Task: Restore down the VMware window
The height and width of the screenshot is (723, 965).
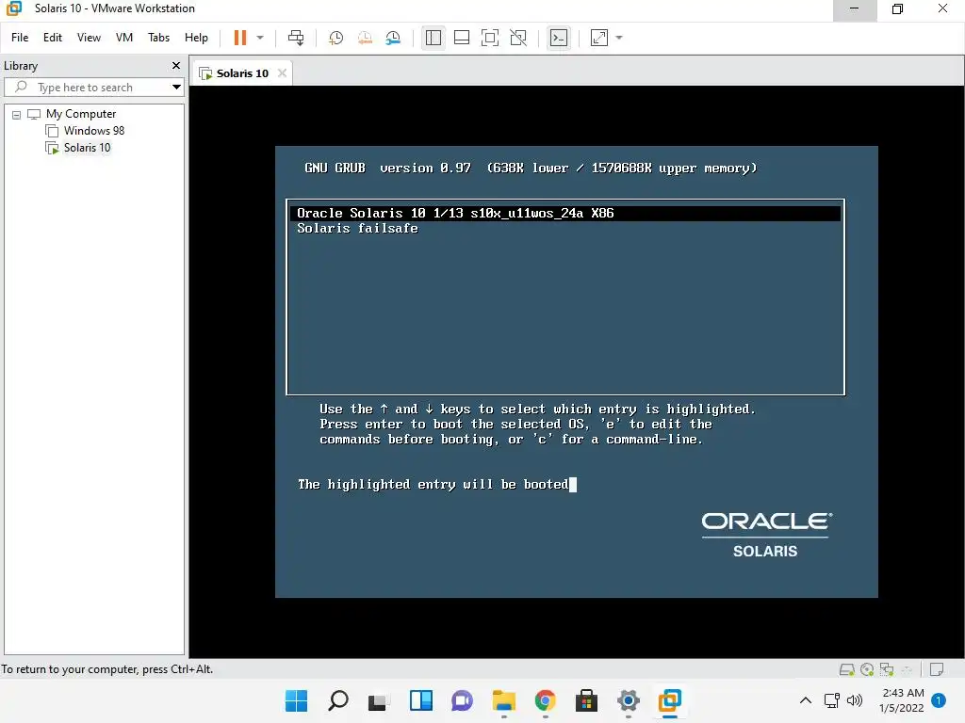Action: click(x=898, y=8)
